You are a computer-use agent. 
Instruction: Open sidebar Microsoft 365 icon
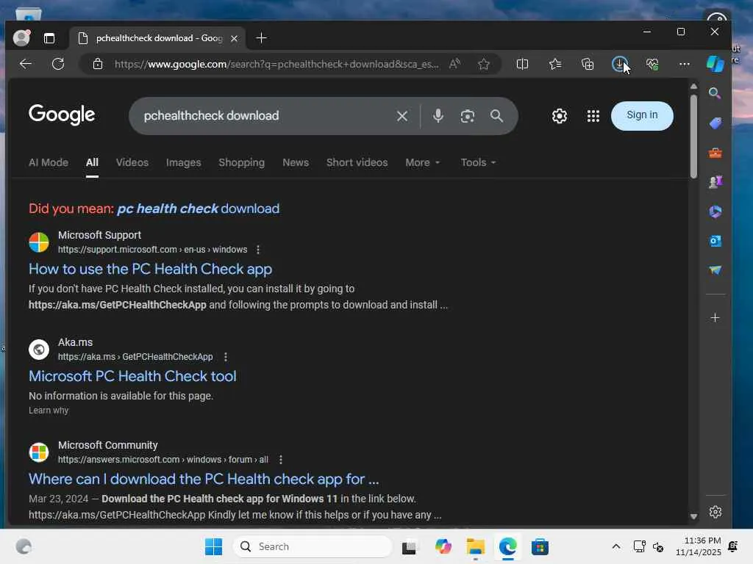point(715,211)
